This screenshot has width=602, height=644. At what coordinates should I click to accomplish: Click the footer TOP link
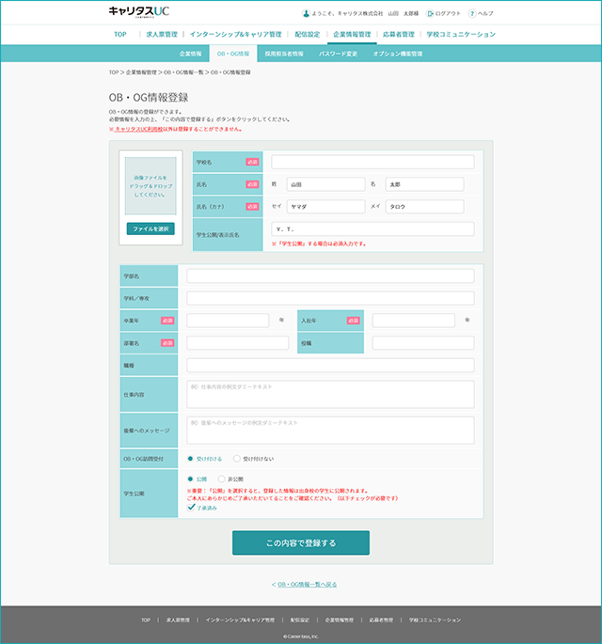point(146,620)
